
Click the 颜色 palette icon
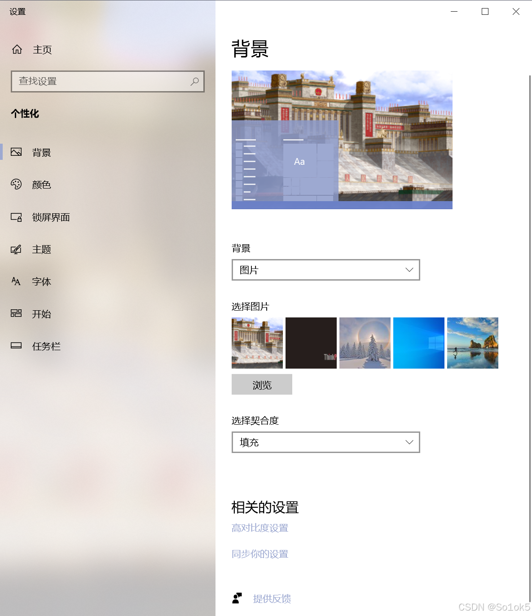(16, 185)
